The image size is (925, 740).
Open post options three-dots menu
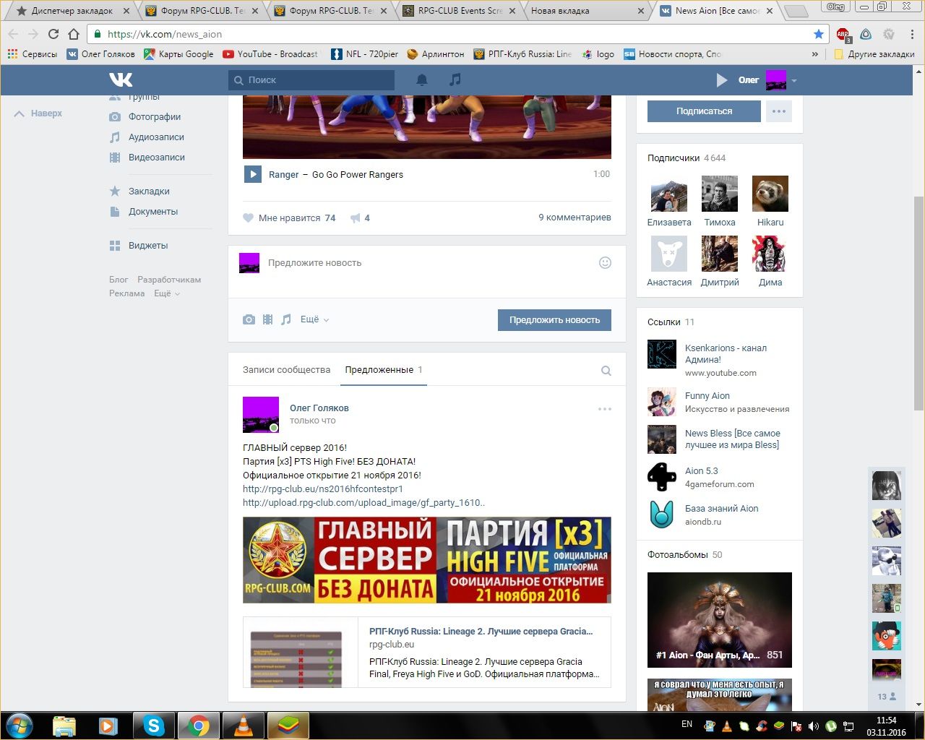[604, 409]
